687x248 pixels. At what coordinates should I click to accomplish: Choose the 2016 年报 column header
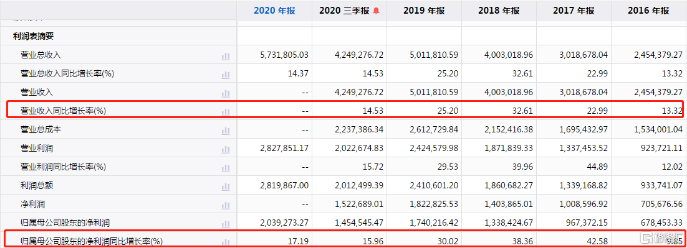point(648,11)
